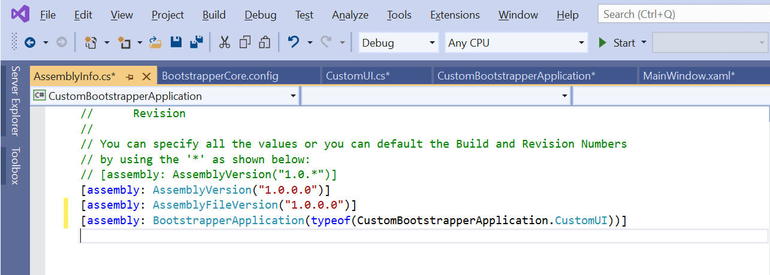This screenshot has height=275, width=770.
Task: Close the AssemblyInfo.cs tab
Action: [146, 77]
